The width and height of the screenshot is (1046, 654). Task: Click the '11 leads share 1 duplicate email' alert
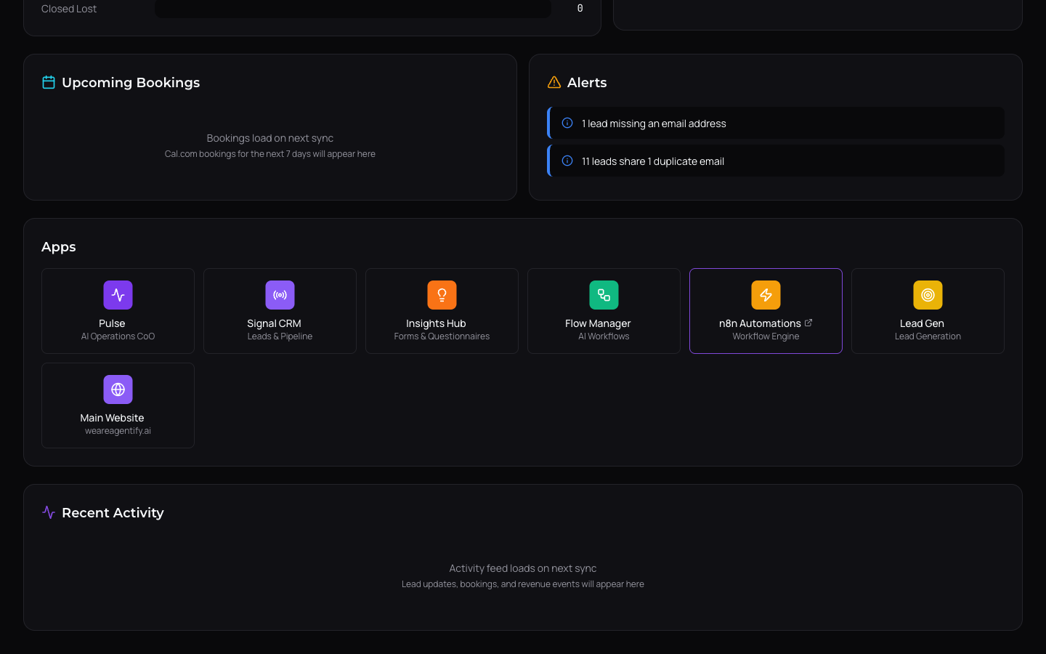click(x=775, y=161)
